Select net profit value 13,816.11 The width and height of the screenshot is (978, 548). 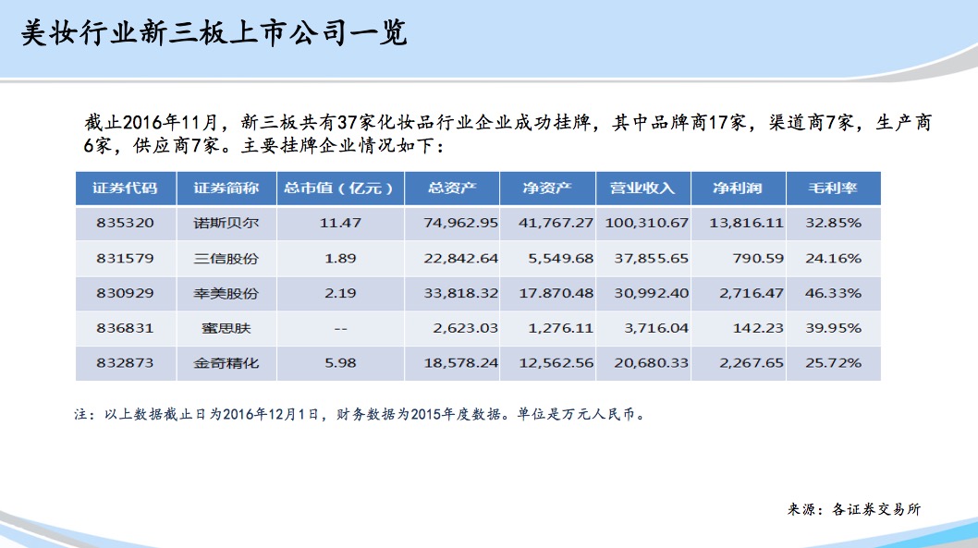pos(746,223)
